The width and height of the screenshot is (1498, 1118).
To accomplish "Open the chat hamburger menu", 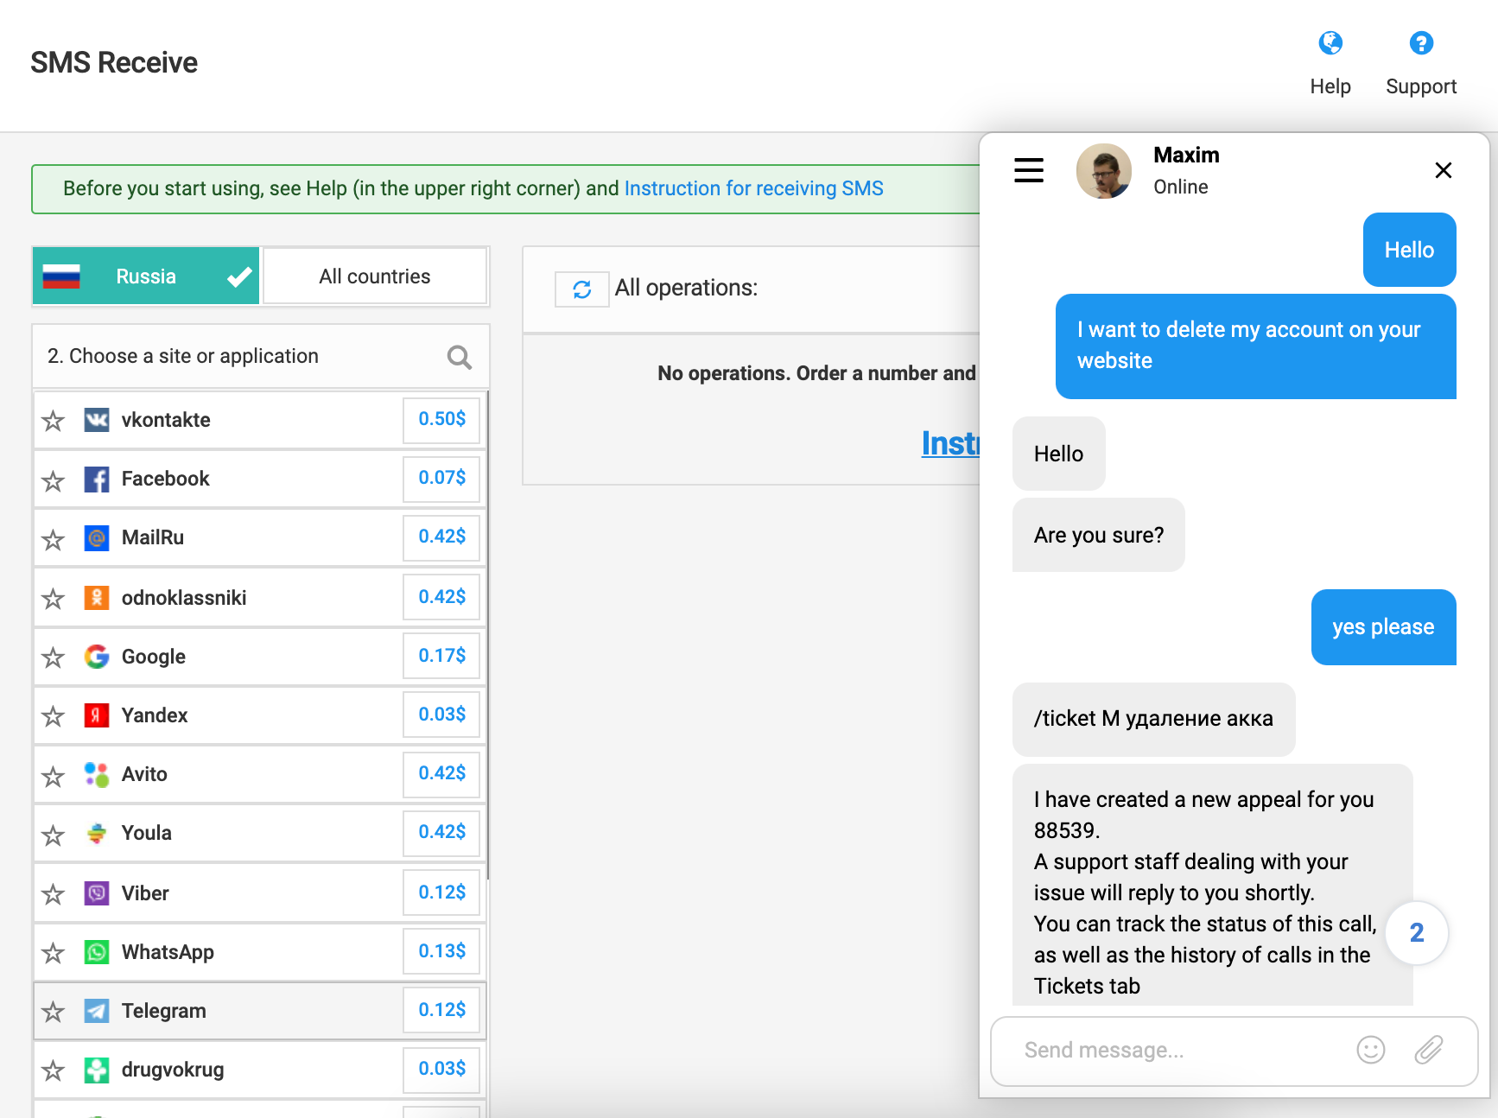I will [1028, 170].
